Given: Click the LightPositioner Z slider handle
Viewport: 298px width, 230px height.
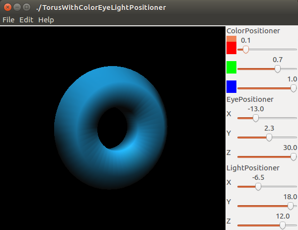Looking at the screenshot, I should click(283, 226).
